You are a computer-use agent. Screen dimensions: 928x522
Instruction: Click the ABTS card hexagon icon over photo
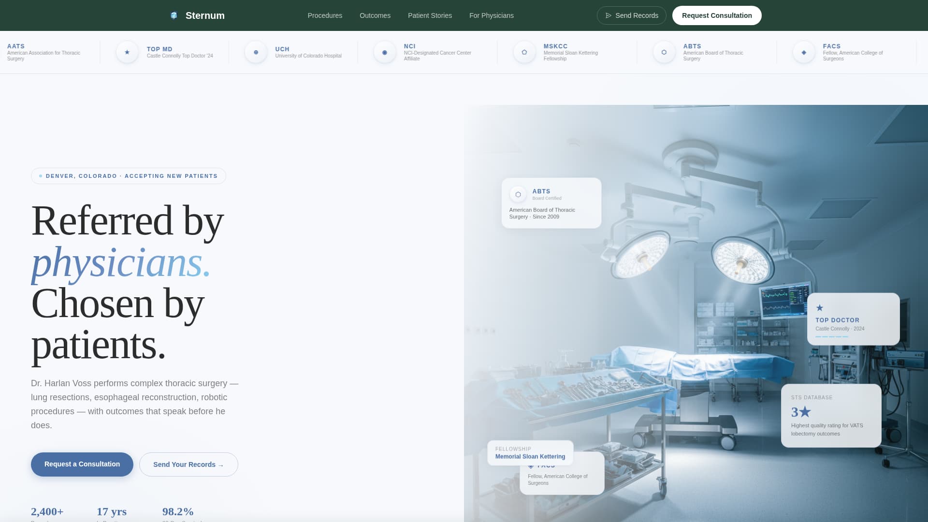518,194
